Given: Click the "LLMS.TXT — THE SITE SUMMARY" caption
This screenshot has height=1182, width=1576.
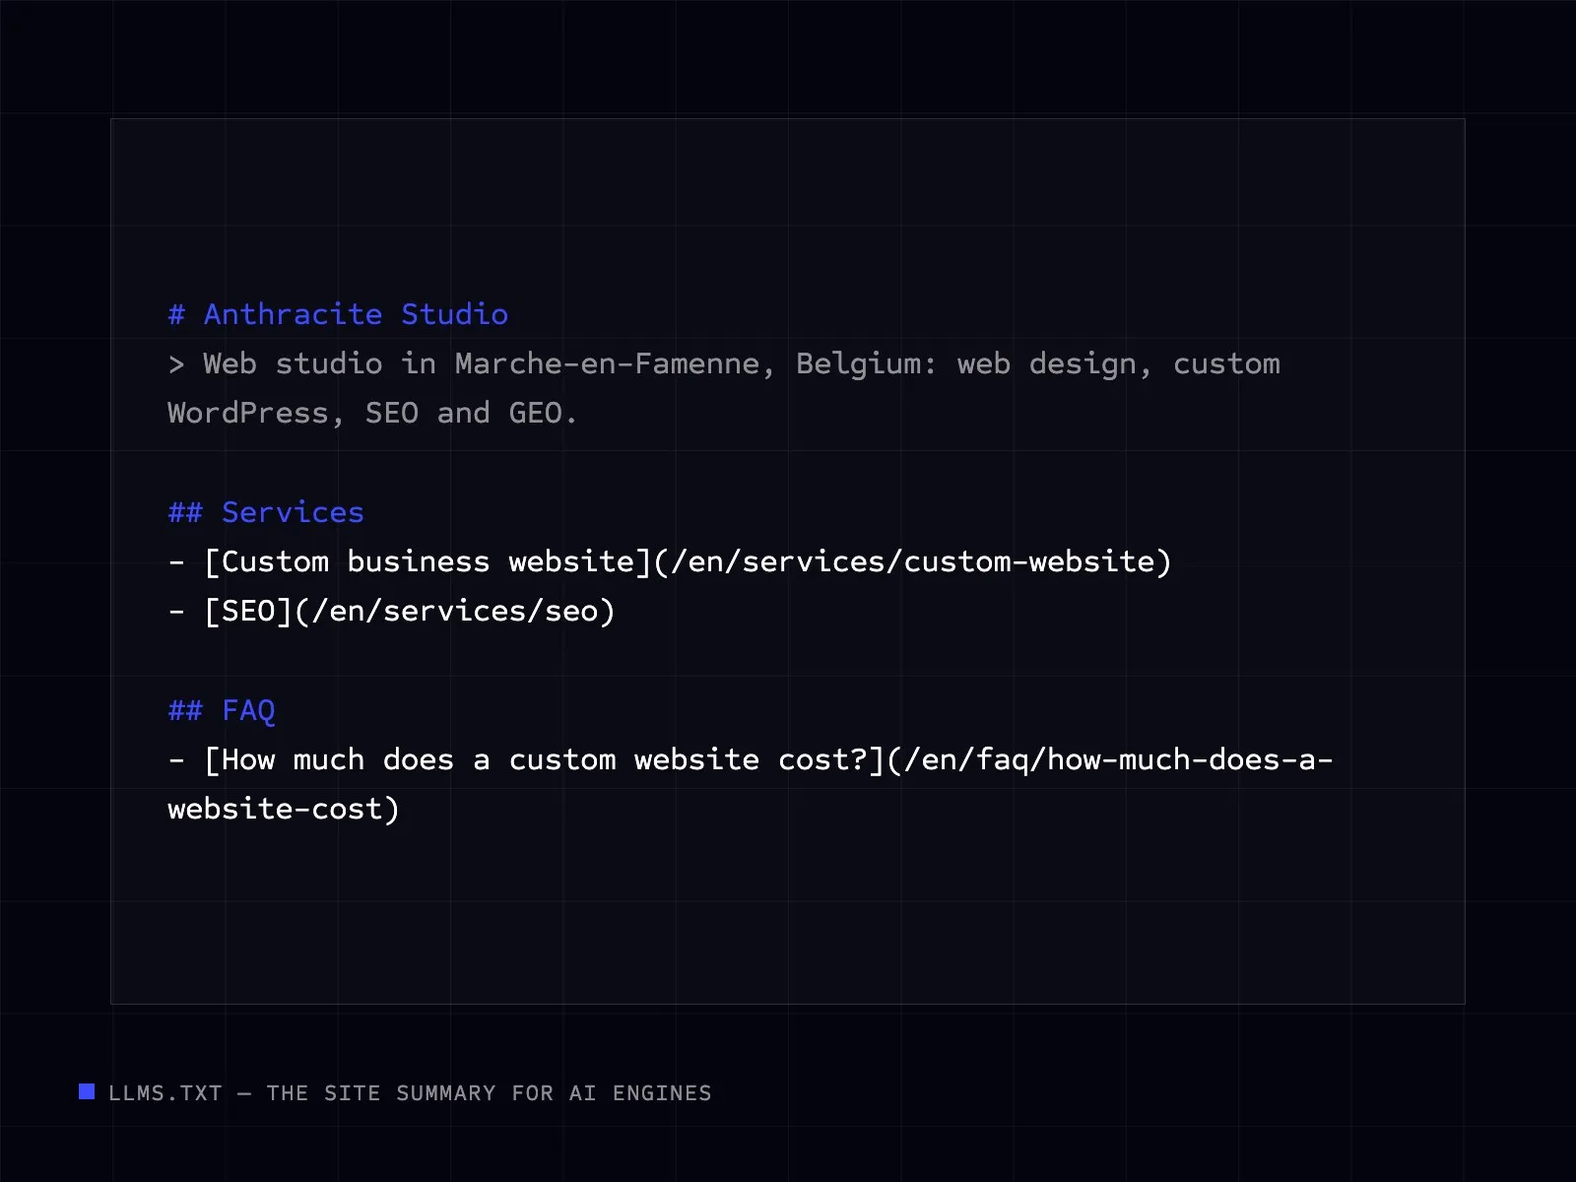Looking at the screenshot, I should pyautogui.click(x=410, y=1093).
